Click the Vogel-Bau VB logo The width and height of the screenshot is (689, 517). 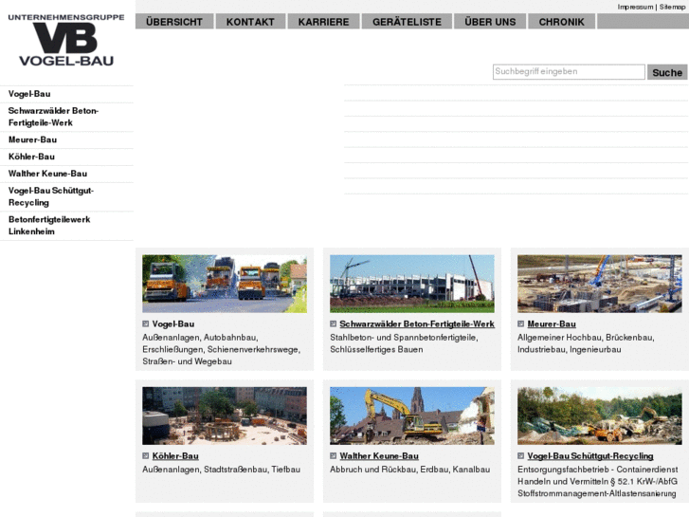point(66,40)
